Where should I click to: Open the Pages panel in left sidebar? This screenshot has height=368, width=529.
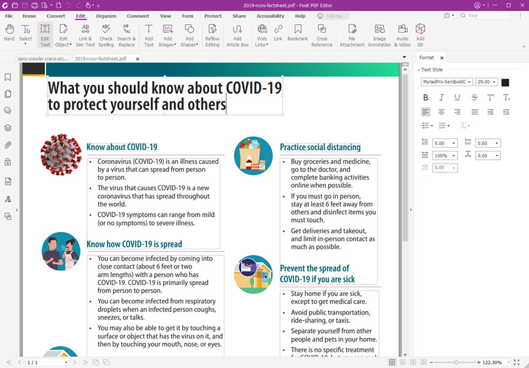click(x=8, y=94)
